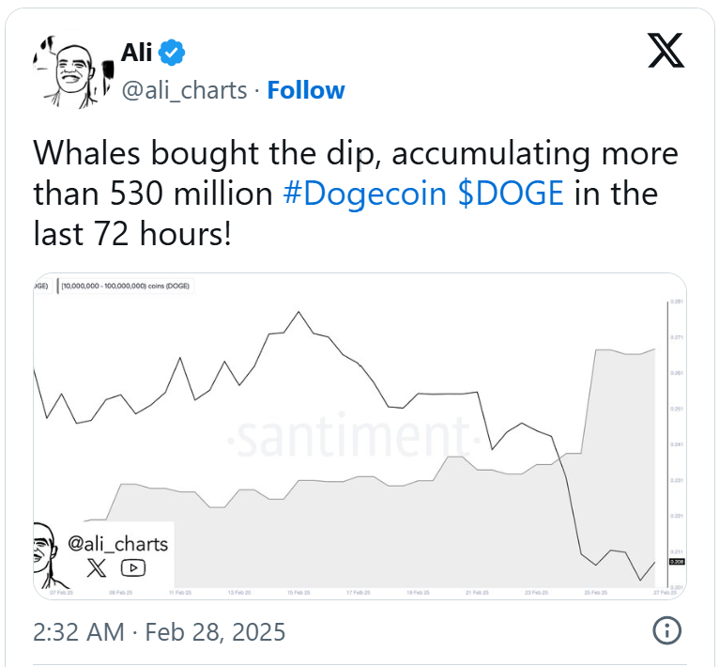Click the @ali_charts text in chart watermark
The image size is (719, 667).
pyautogui.click(x=118, y=543)
